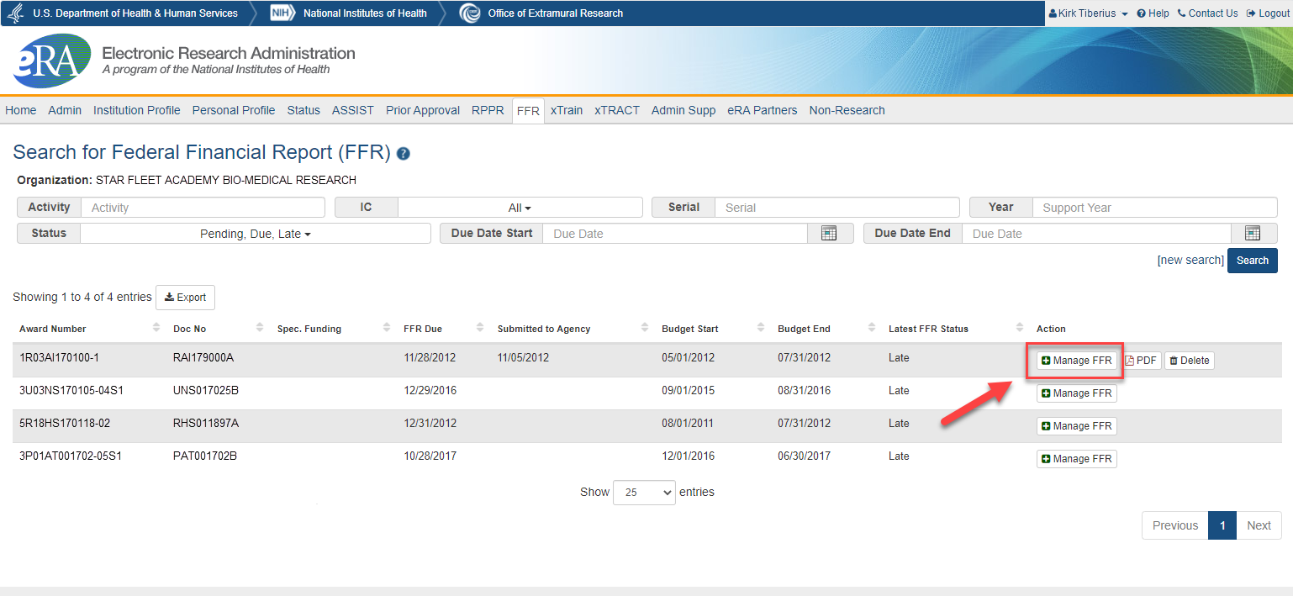
Task: Open PDF for award 1R03AI170100-1
Action: tap(1141, 361)
